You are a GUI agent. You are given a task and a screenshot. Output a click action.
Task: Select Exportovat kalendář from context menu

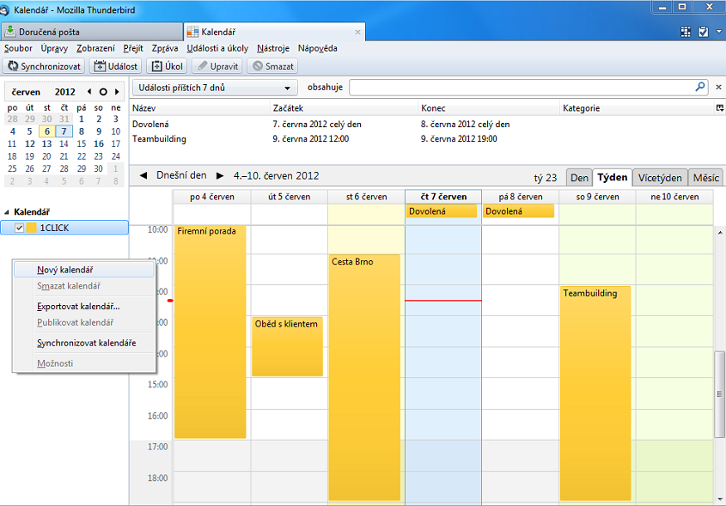[78, 306]
